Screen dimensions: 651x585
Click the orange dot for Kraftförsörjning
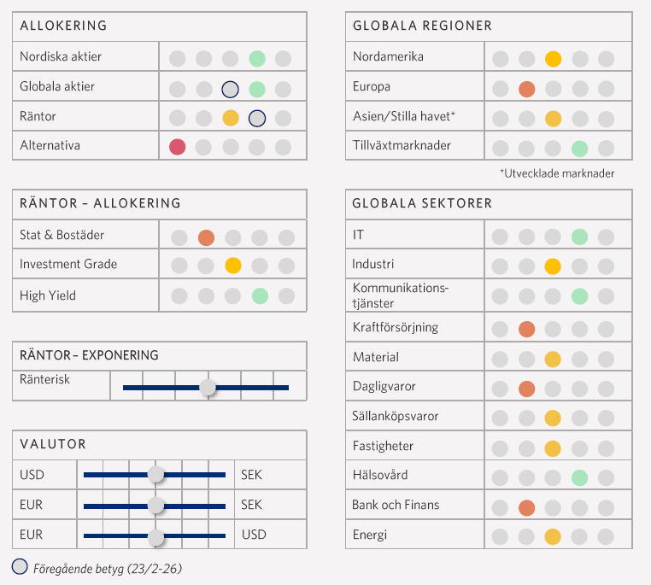click(526, 328)
